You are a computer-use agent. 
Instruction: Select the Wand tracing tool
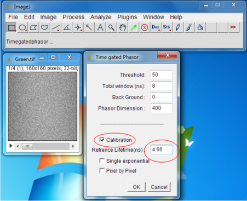(89, 27)
